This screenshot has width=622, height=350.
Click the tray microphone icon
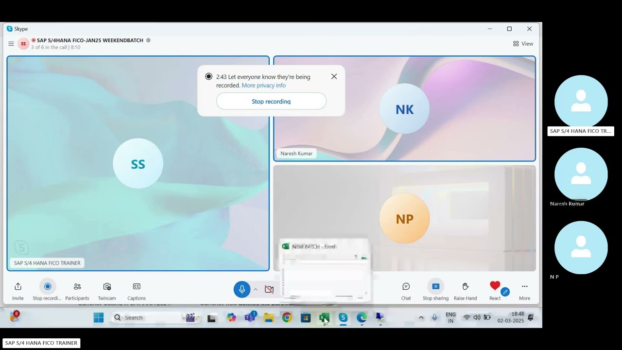coord(434,317)
